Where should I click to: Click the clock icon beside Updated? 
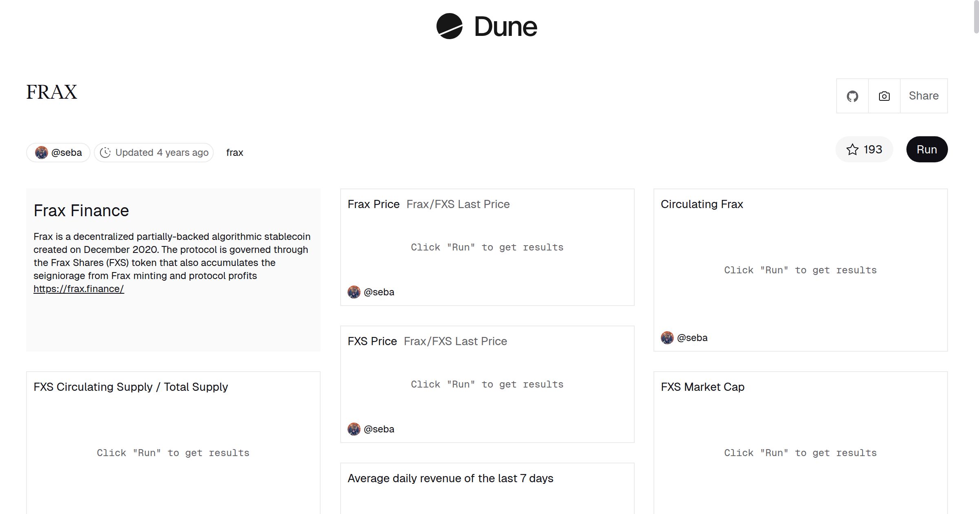[105, 153]
